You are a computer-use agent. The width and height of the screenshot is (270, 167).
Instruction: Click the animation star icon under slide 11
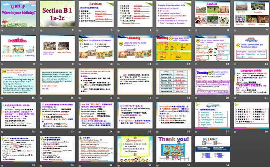click(119, 64)
